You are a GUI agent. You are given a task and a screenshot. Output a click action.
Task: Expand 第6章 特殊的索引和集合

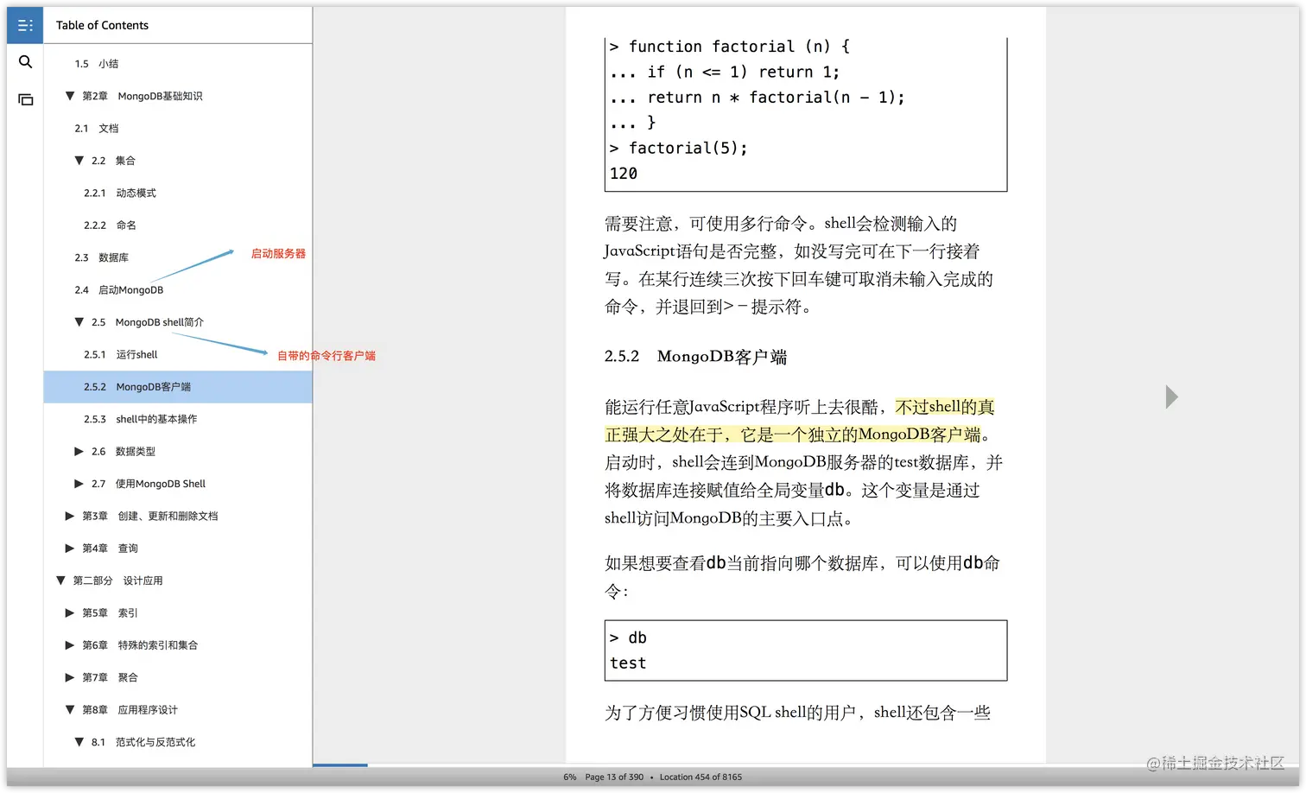coord(70,645)
